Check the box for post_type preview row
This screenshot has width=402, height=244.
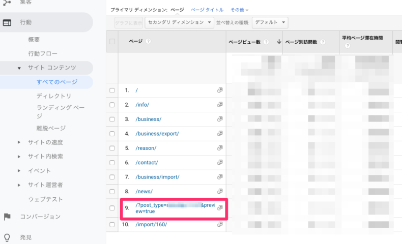tap(112, 208)
